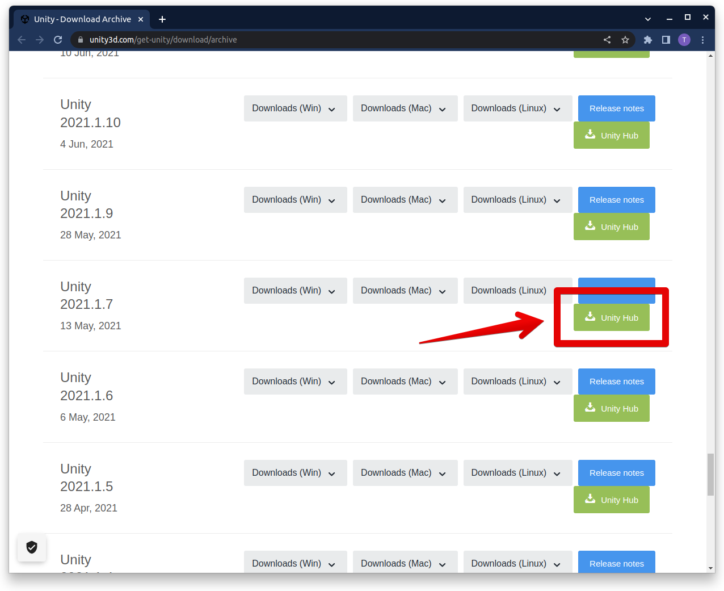Expand Downloads (Linux) for Unity 2021.1.10
Viewport: 724px width, 591px height.
pyautogui.click(x=517, y=108)
